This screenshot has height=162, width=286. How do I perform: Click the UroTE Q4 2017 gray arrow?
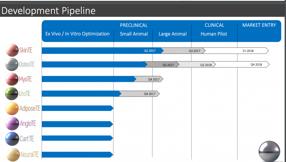[x=139, y=94]
